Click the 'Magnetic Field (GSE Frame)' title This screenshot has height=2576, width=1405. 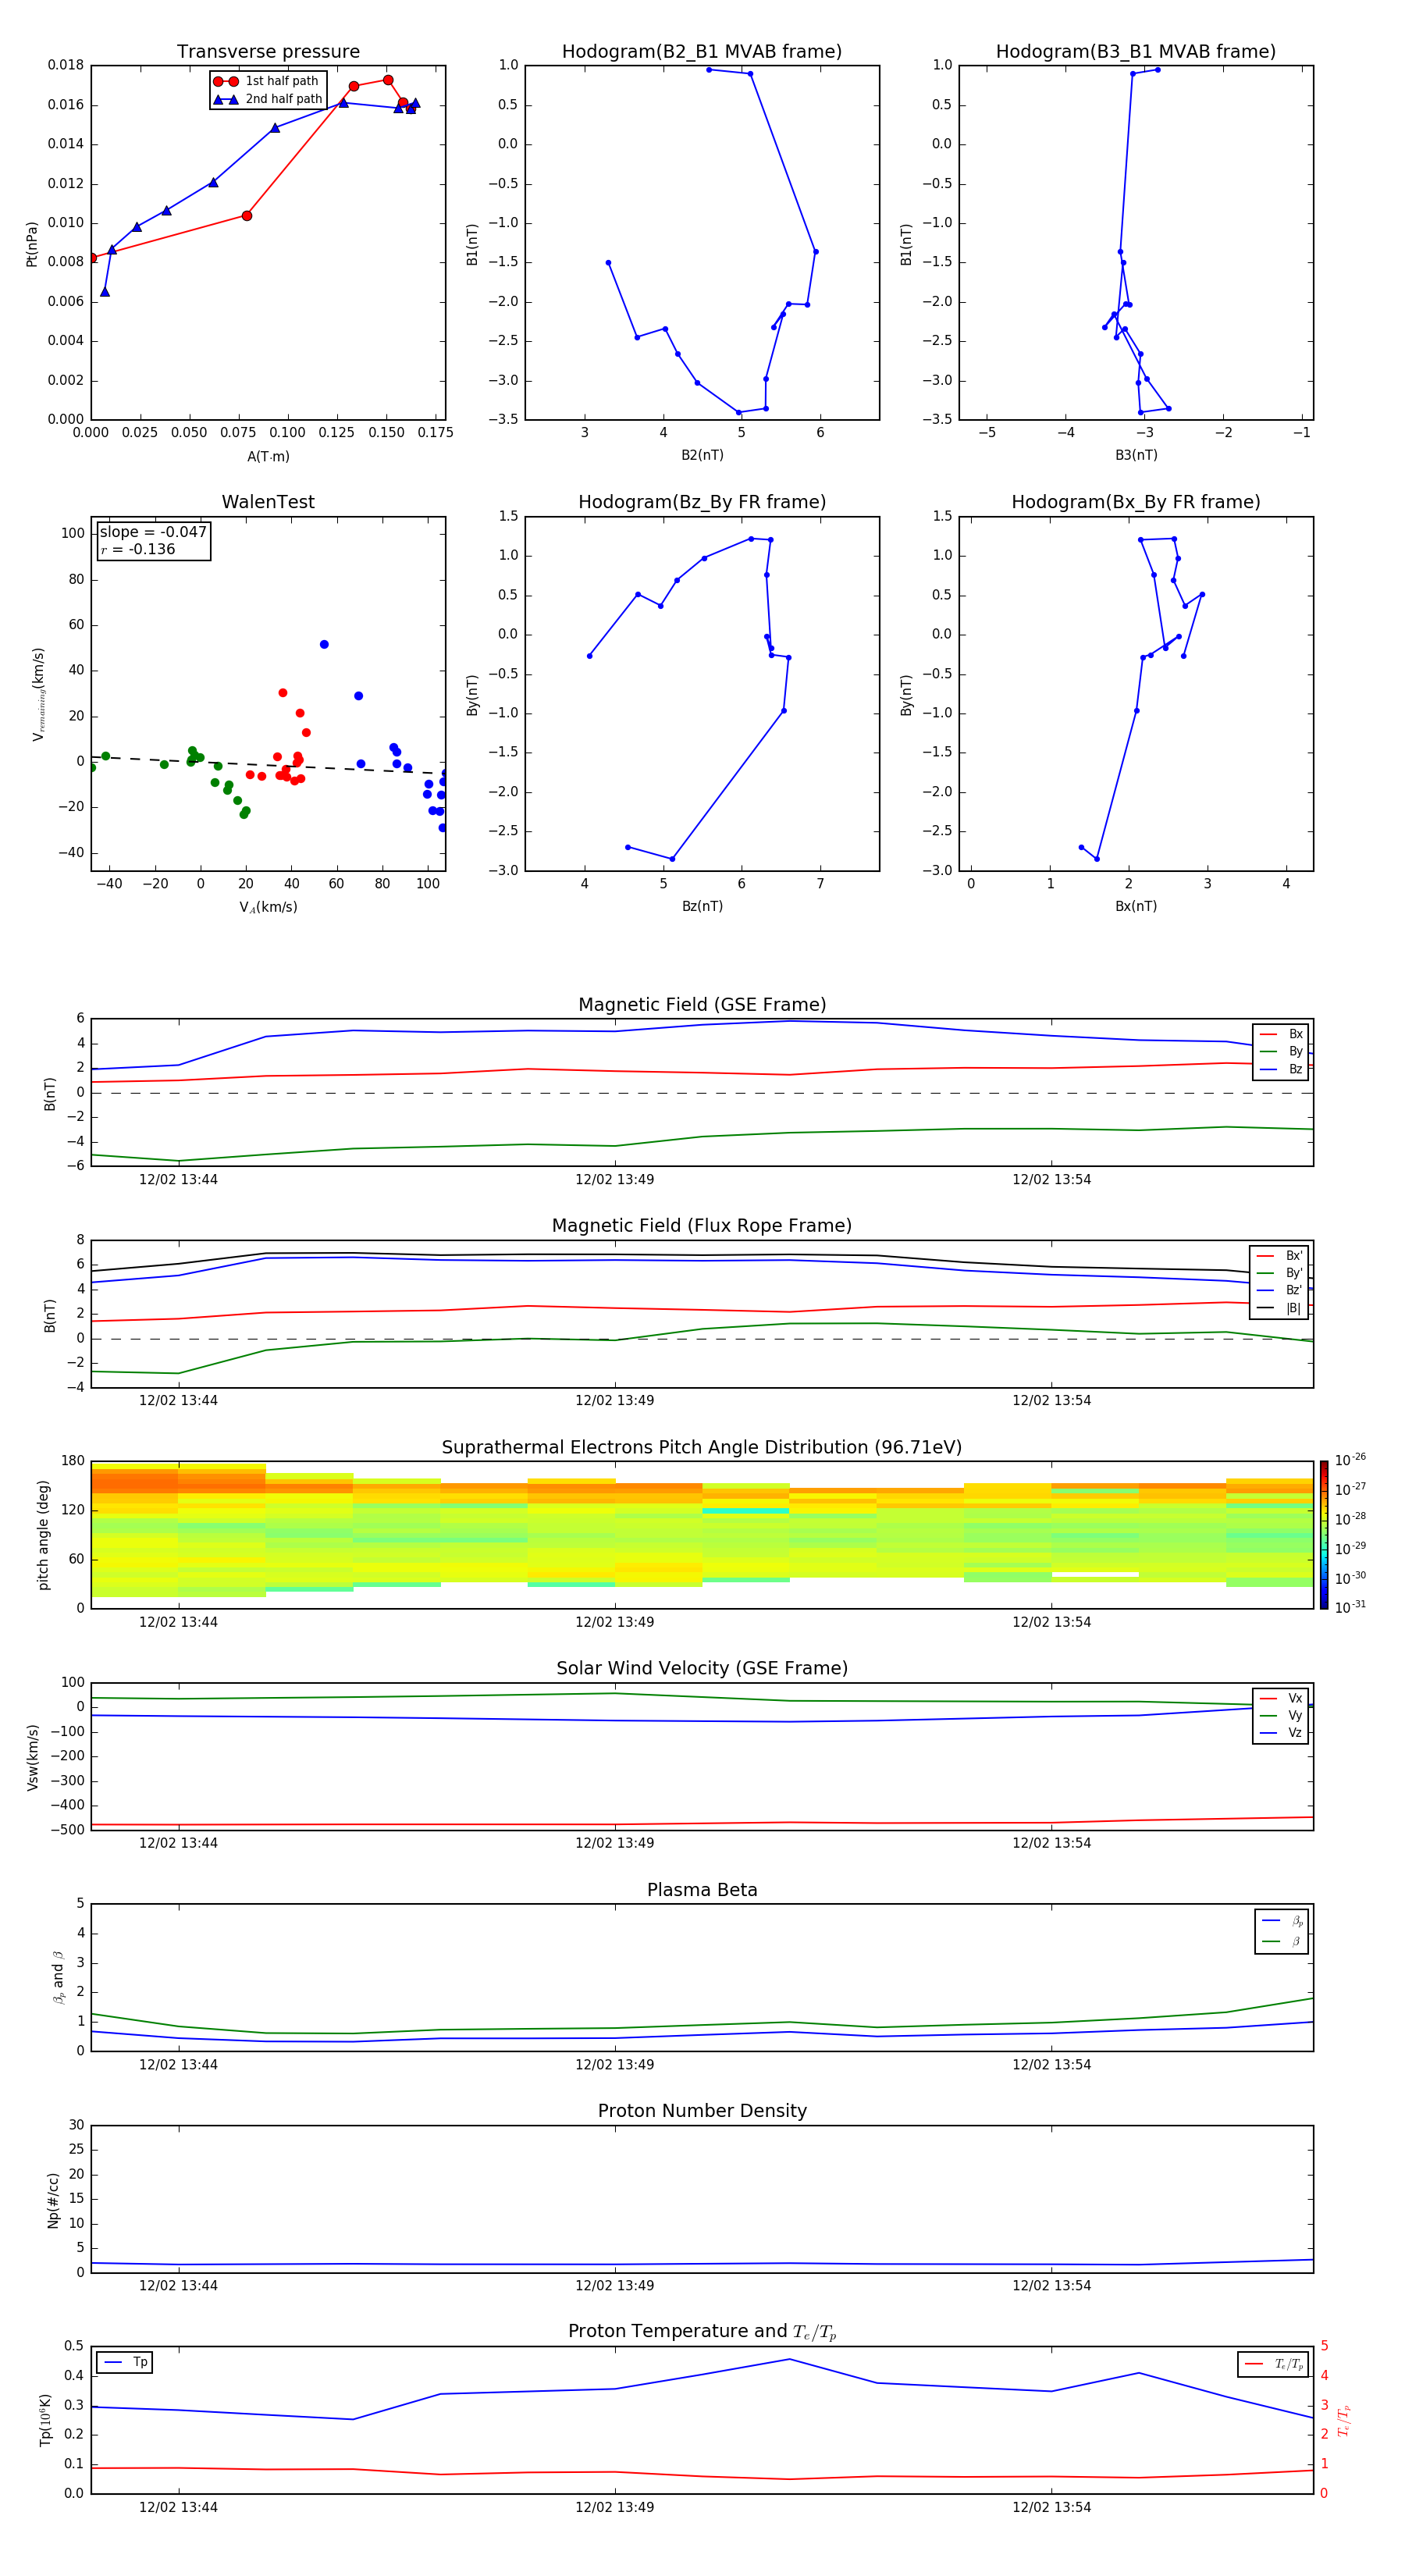click(702, 1005)
